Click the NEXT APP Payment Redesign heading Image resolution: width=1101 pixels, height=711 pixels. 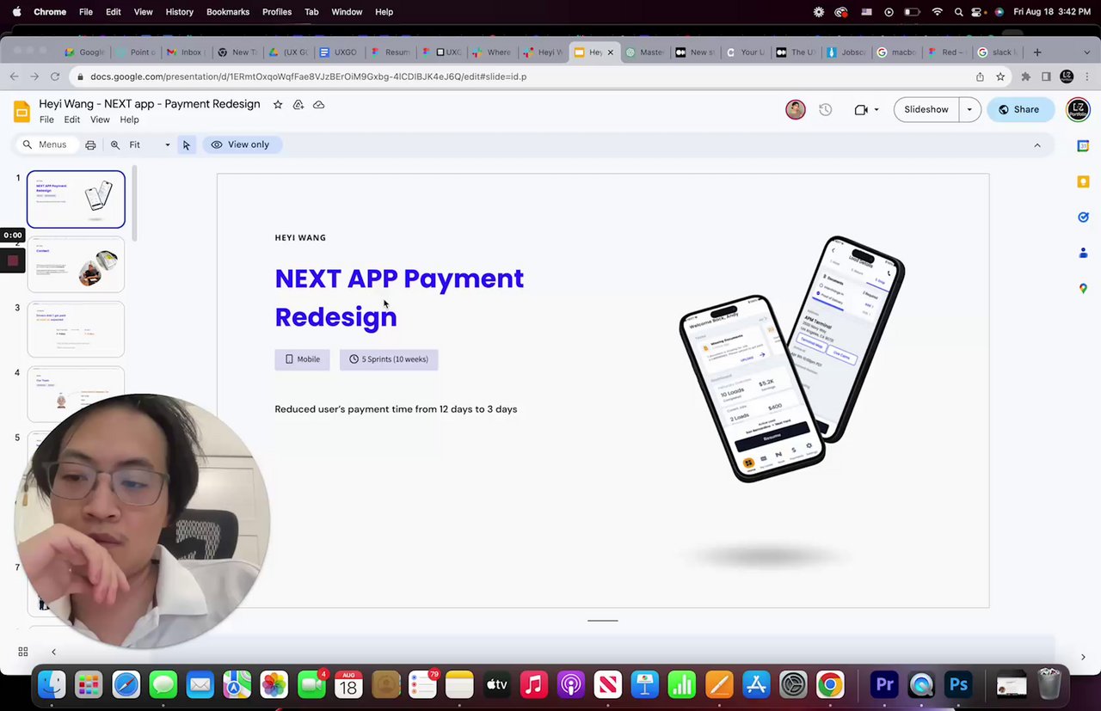click(x=399, y=297)
